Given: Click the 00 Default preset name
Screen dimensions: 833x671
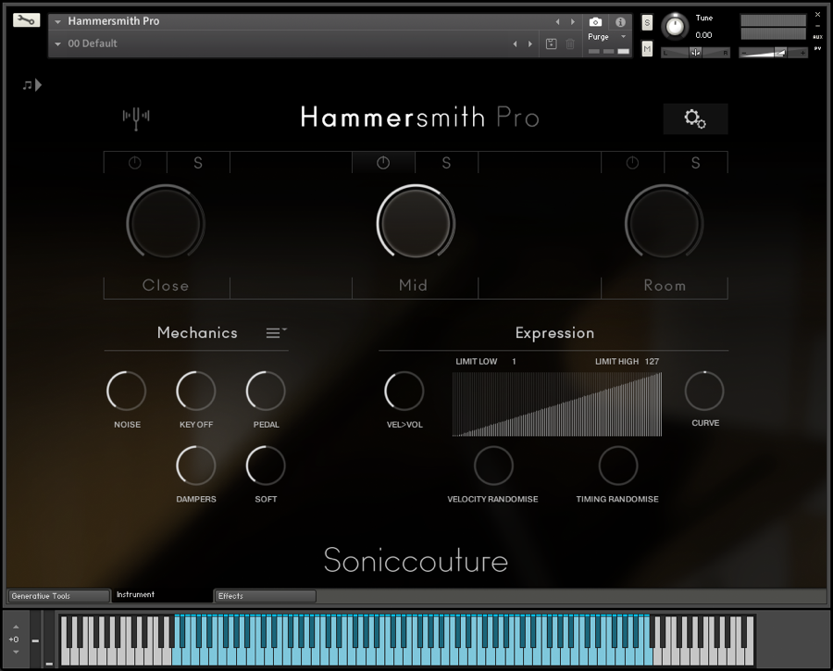Looking at the screenshot, I should pyautogui.click(x=93, y=43).
